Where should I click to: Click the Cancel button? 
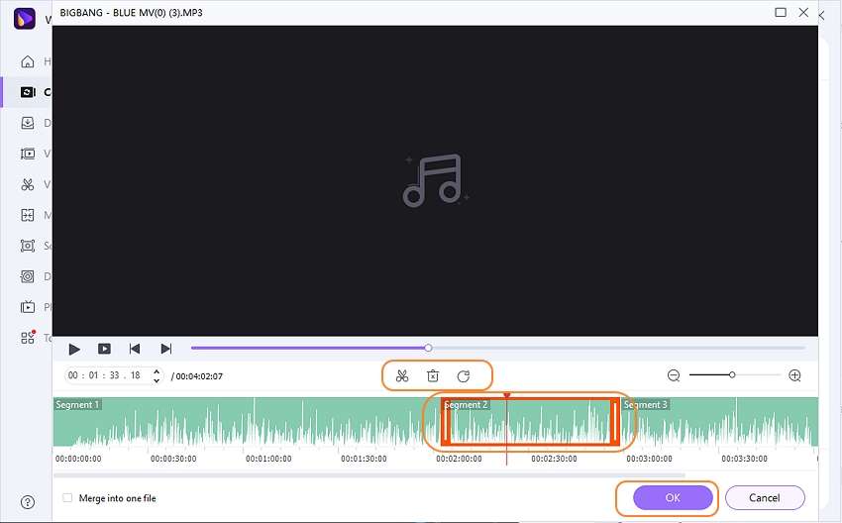pos(765,498)
